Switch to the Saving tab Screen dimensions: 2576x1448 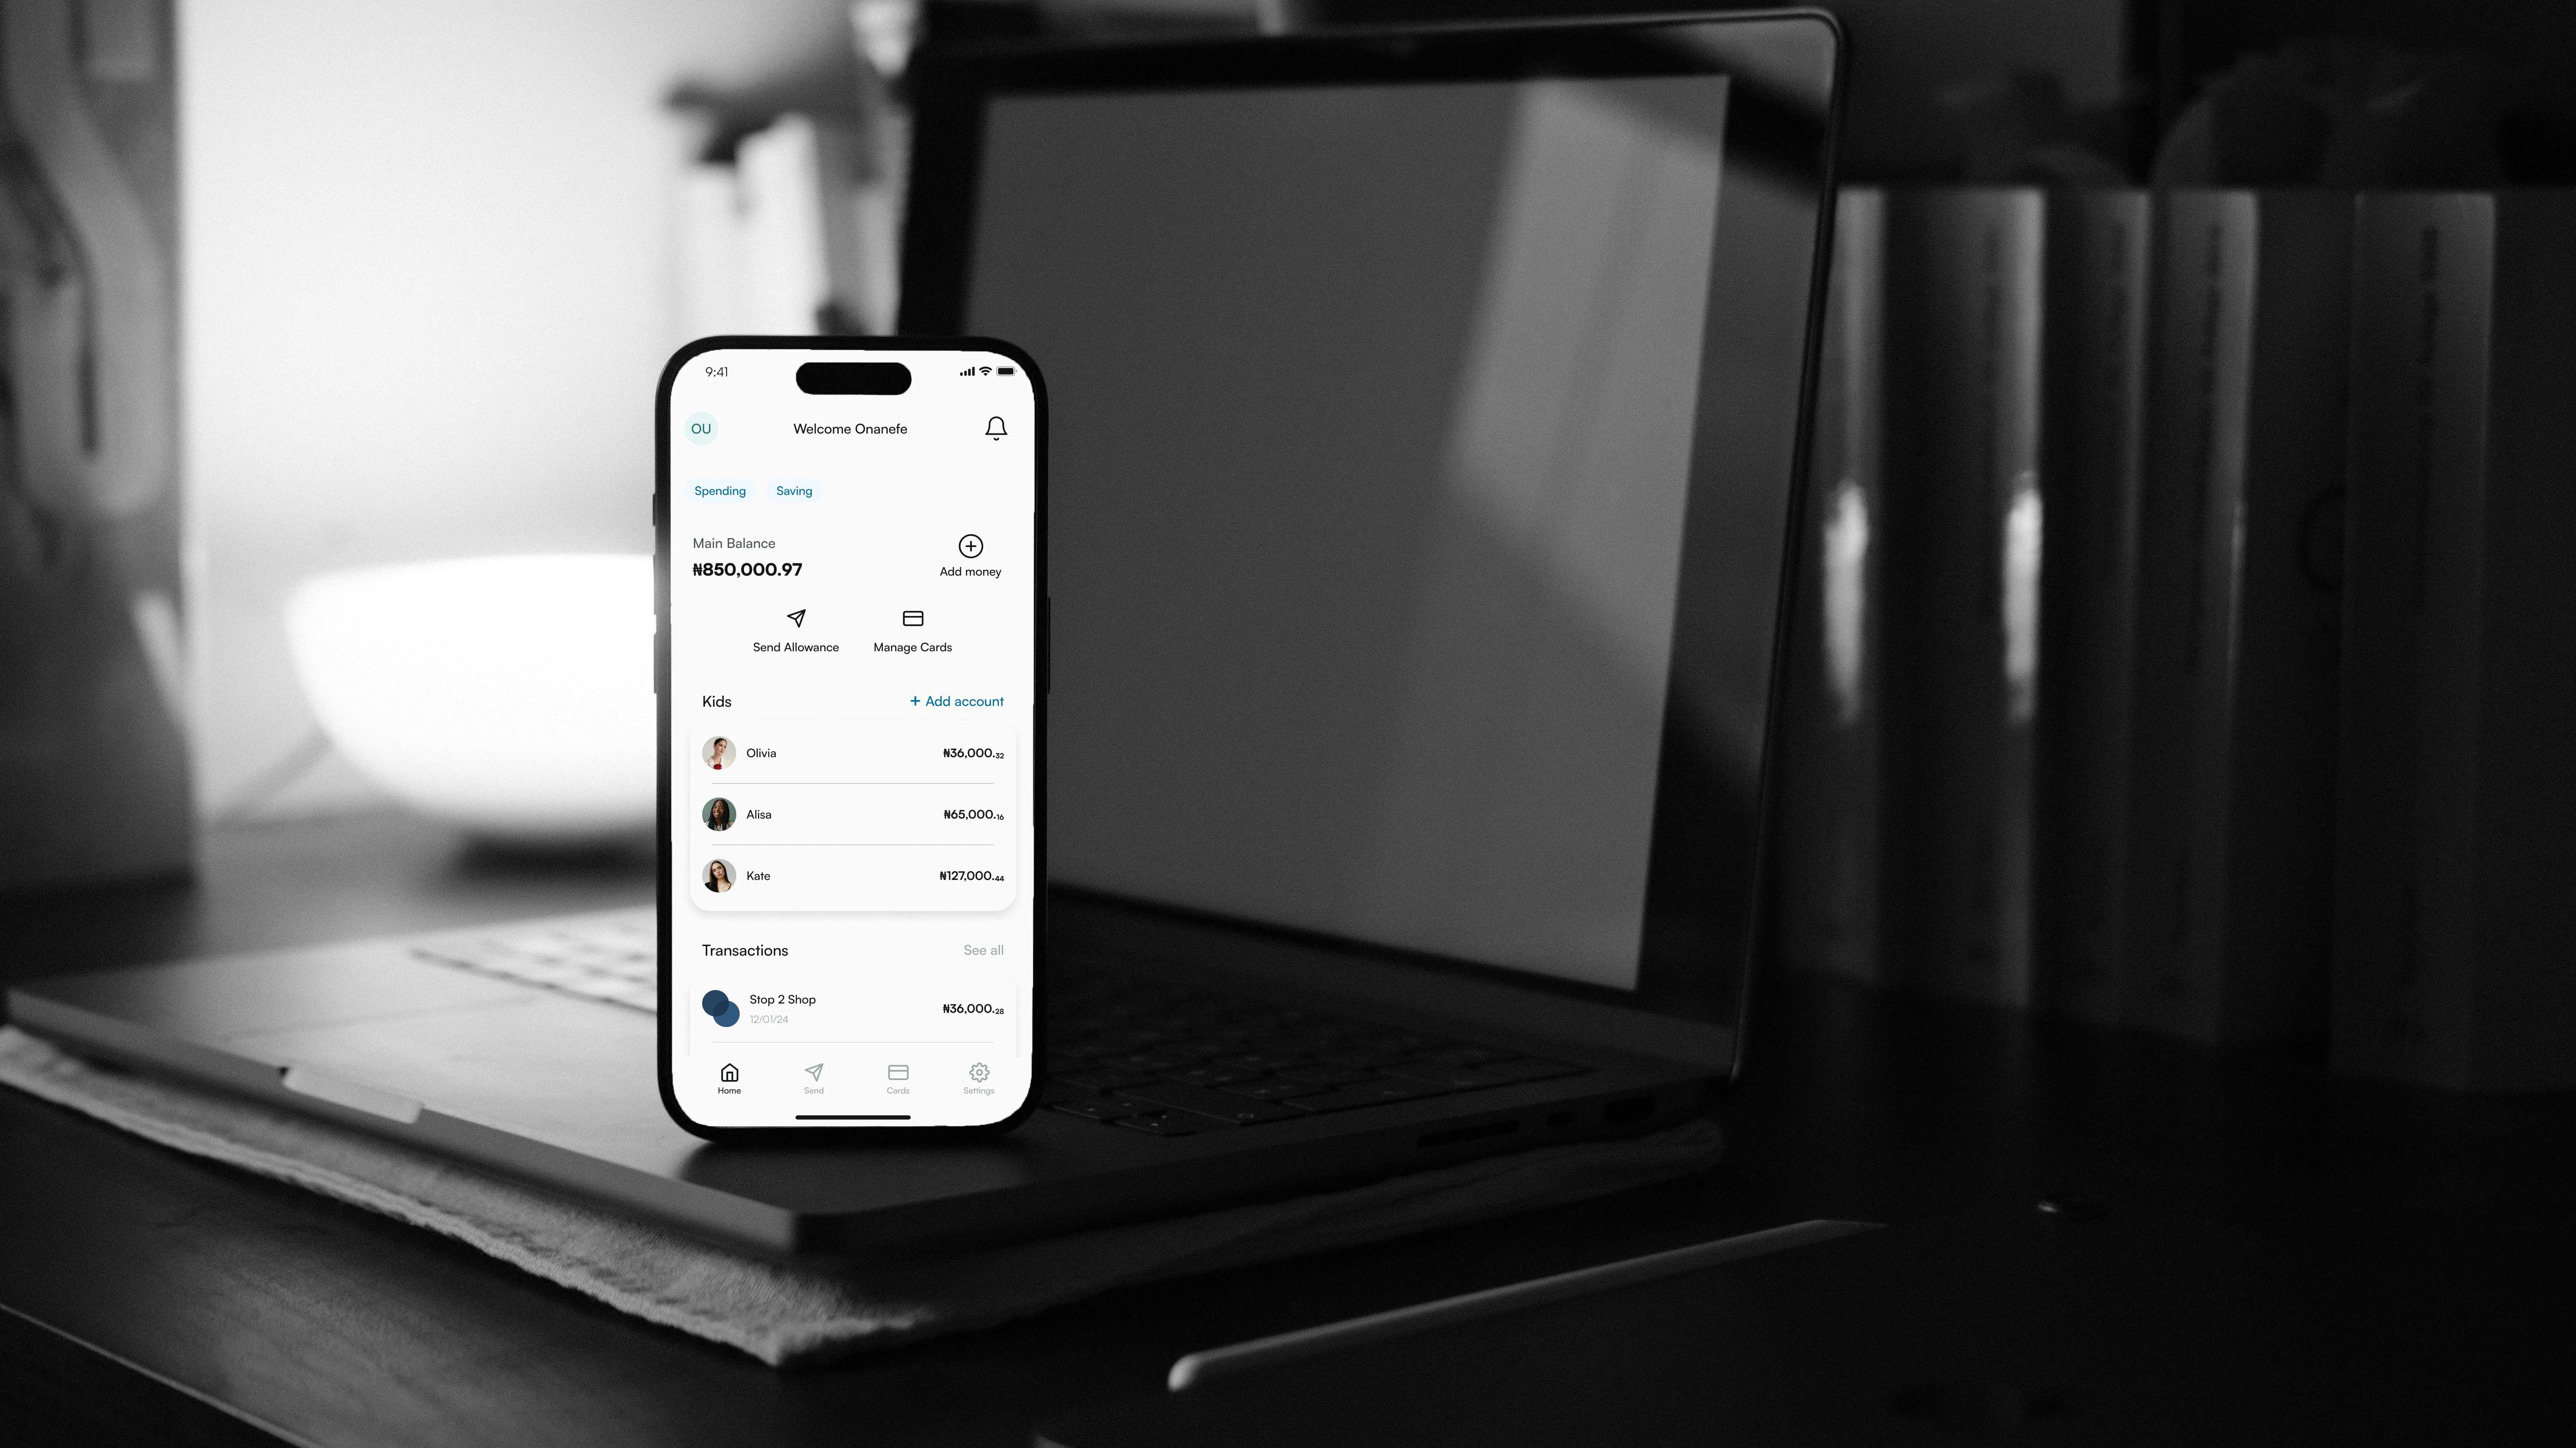tap(794, 490)
